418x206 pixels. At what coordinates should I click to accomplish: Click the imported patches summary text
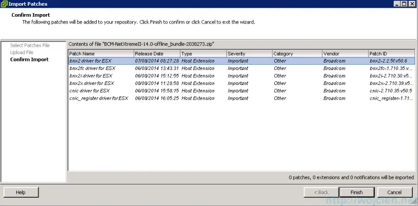coord(351,177)
